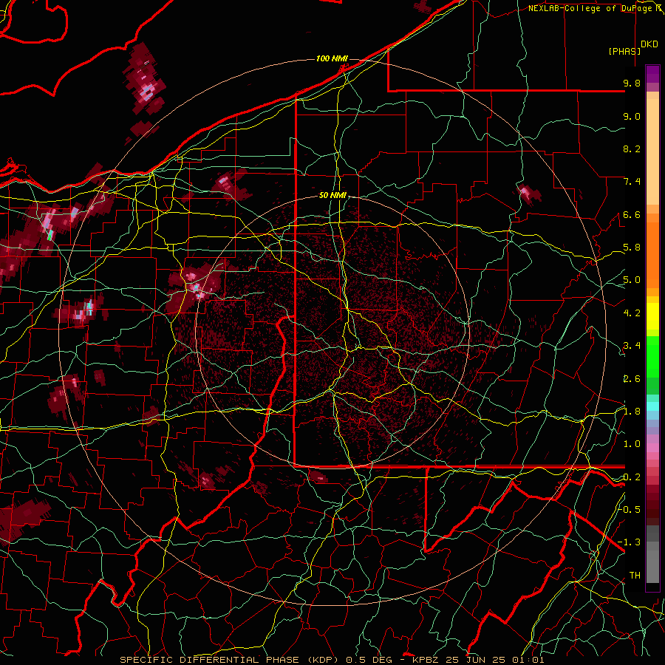This screenshot has height=665, width=665.
Task: Select the DKD label above the color scale
Action: (649, 44)
